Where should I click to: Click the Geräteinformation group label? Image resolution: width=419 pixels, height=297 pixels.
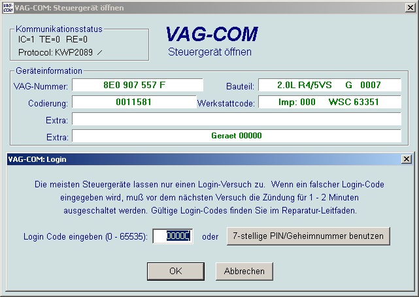click(49, 70)
